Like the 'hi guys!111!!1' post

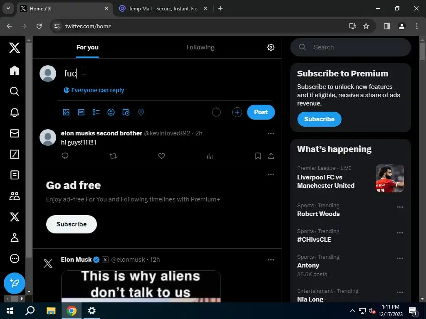pyautogui.click(x=161, y=156)
